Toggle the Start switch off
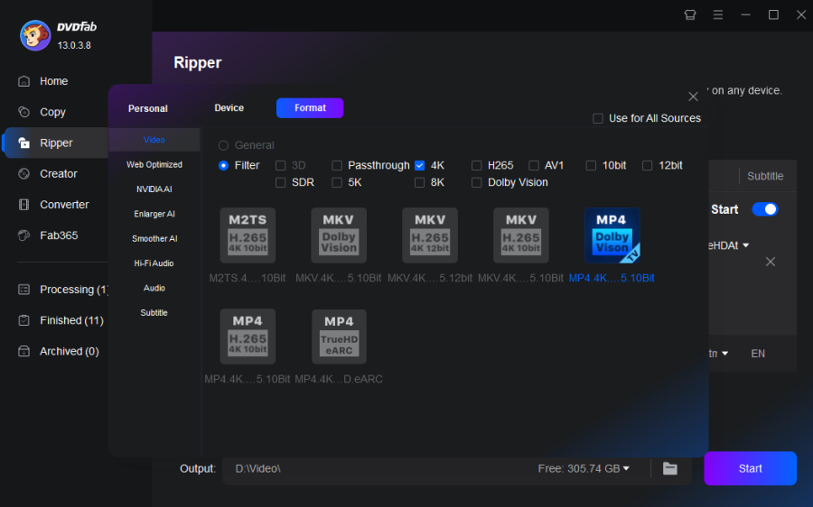The image size is (813, 507). (x=765, y=209)
